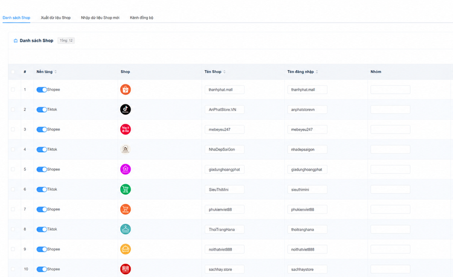Tick the checkbox for row 7
Screen dimensions: 453x277
(x=13, y=209)
